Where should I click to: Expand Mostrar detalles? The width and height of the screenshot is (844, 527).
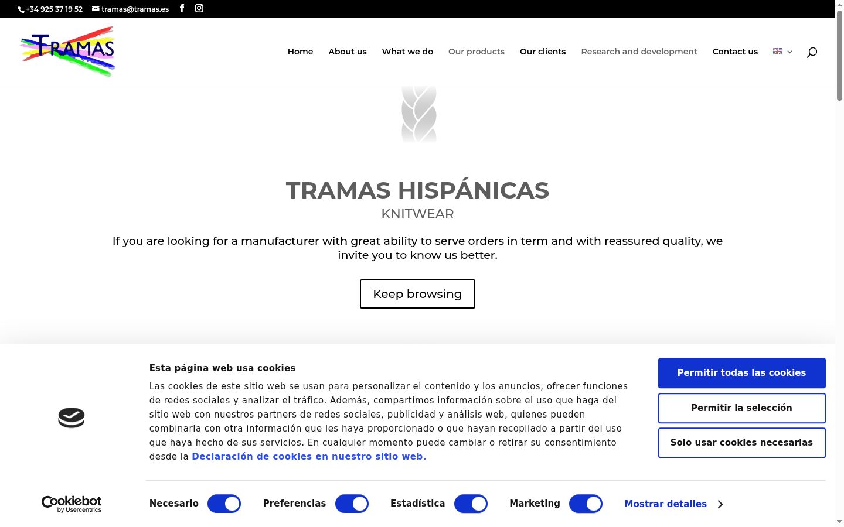click(673, 504)
